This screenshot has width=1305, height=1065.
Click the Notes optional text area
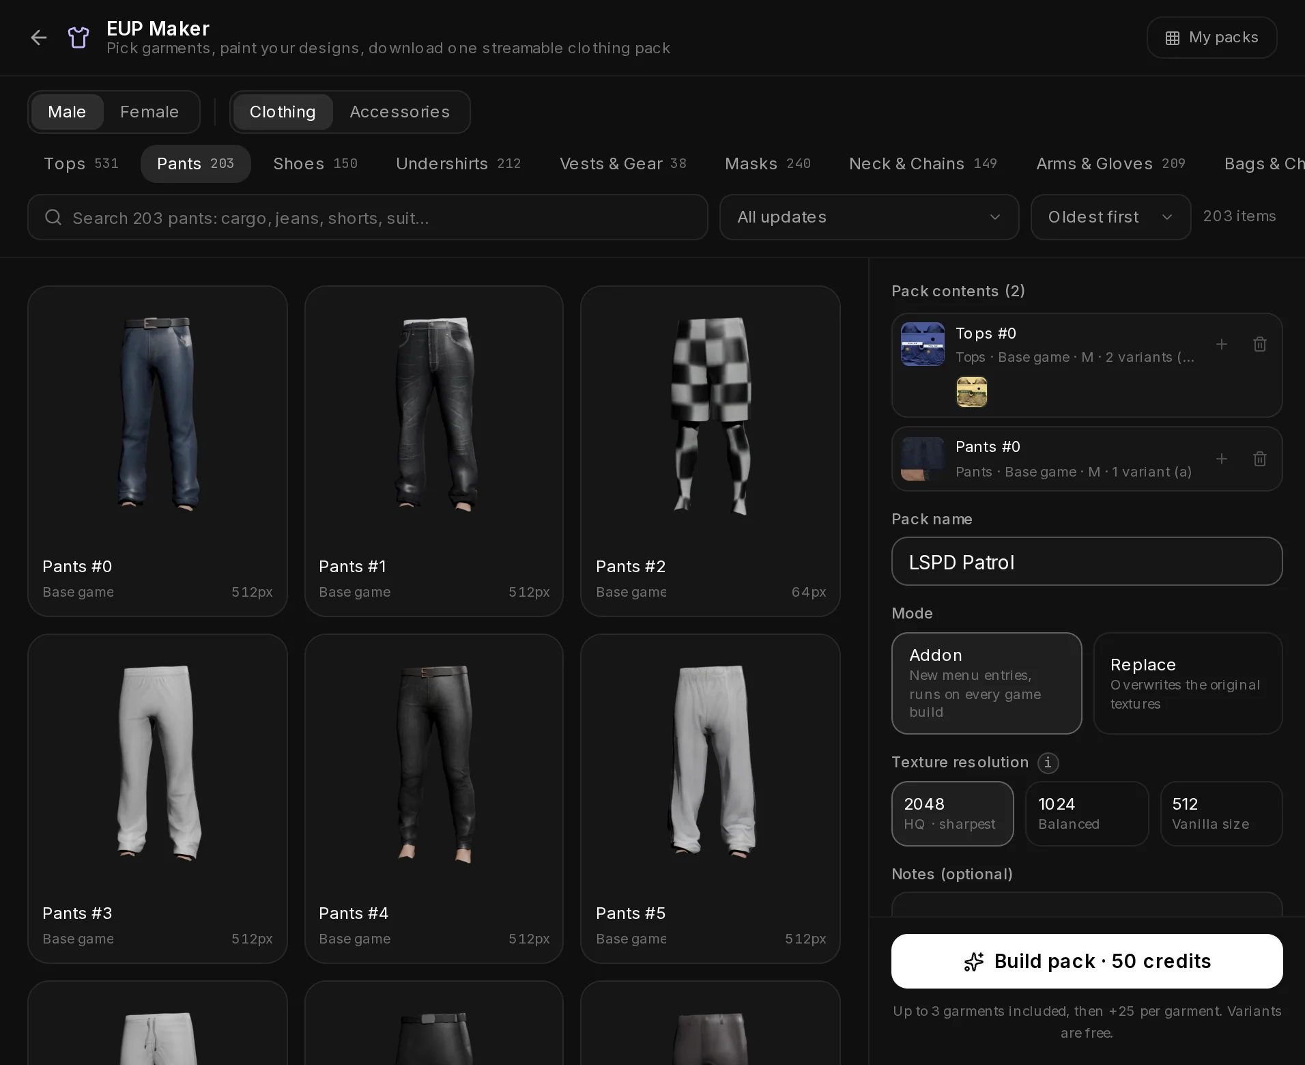[1087, 905]
